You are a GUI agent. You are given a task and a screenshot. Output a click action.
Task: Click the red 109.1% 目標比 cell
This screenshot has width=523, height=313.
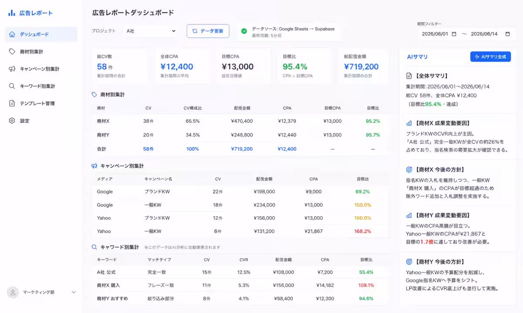coord(366,286)
